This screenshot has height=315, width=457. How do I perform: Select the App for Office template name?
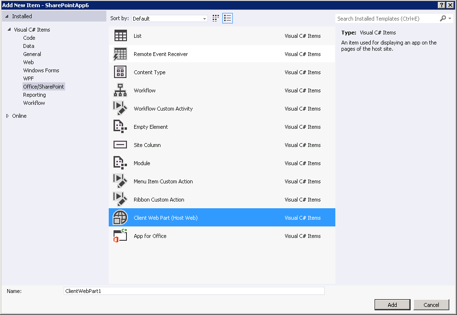150,236
